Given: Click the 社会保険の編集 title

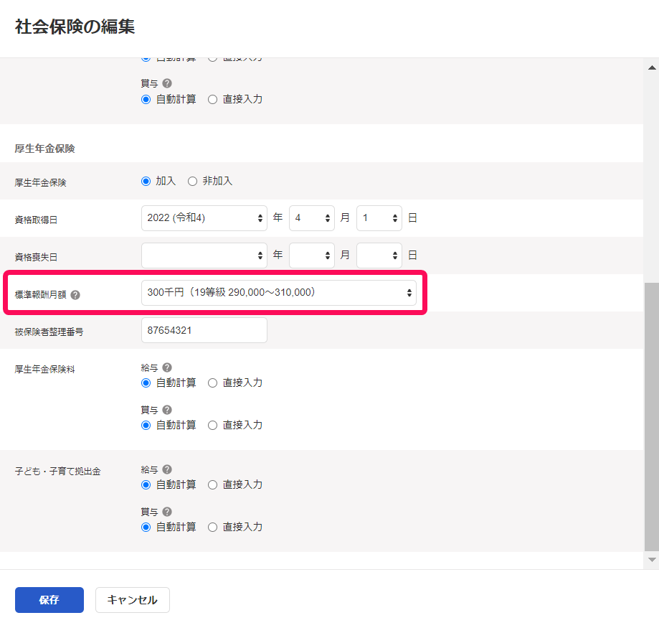Looking at the screenshot, I should [75, 27].
